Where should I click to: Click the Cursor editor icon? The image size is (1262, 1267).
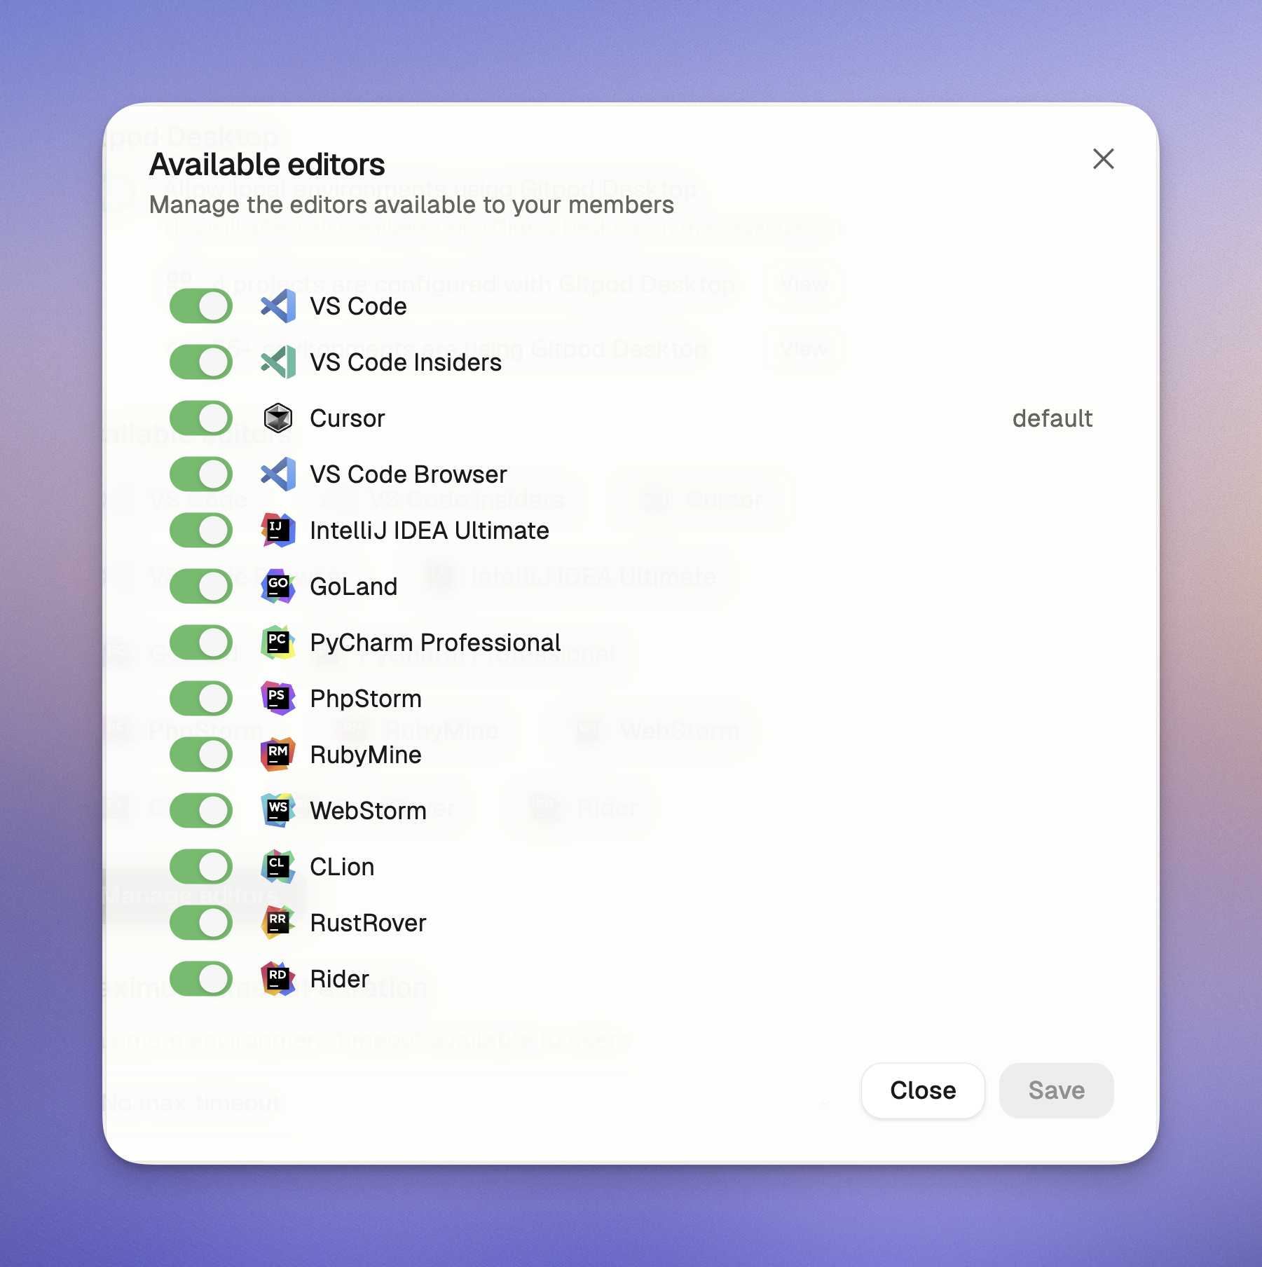click(x=278, y=418)
